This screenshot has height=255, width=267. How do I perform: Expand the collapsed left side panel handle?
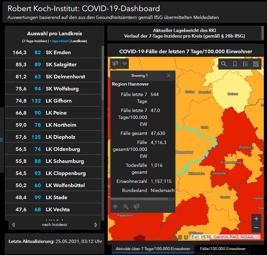click(2, 140)
